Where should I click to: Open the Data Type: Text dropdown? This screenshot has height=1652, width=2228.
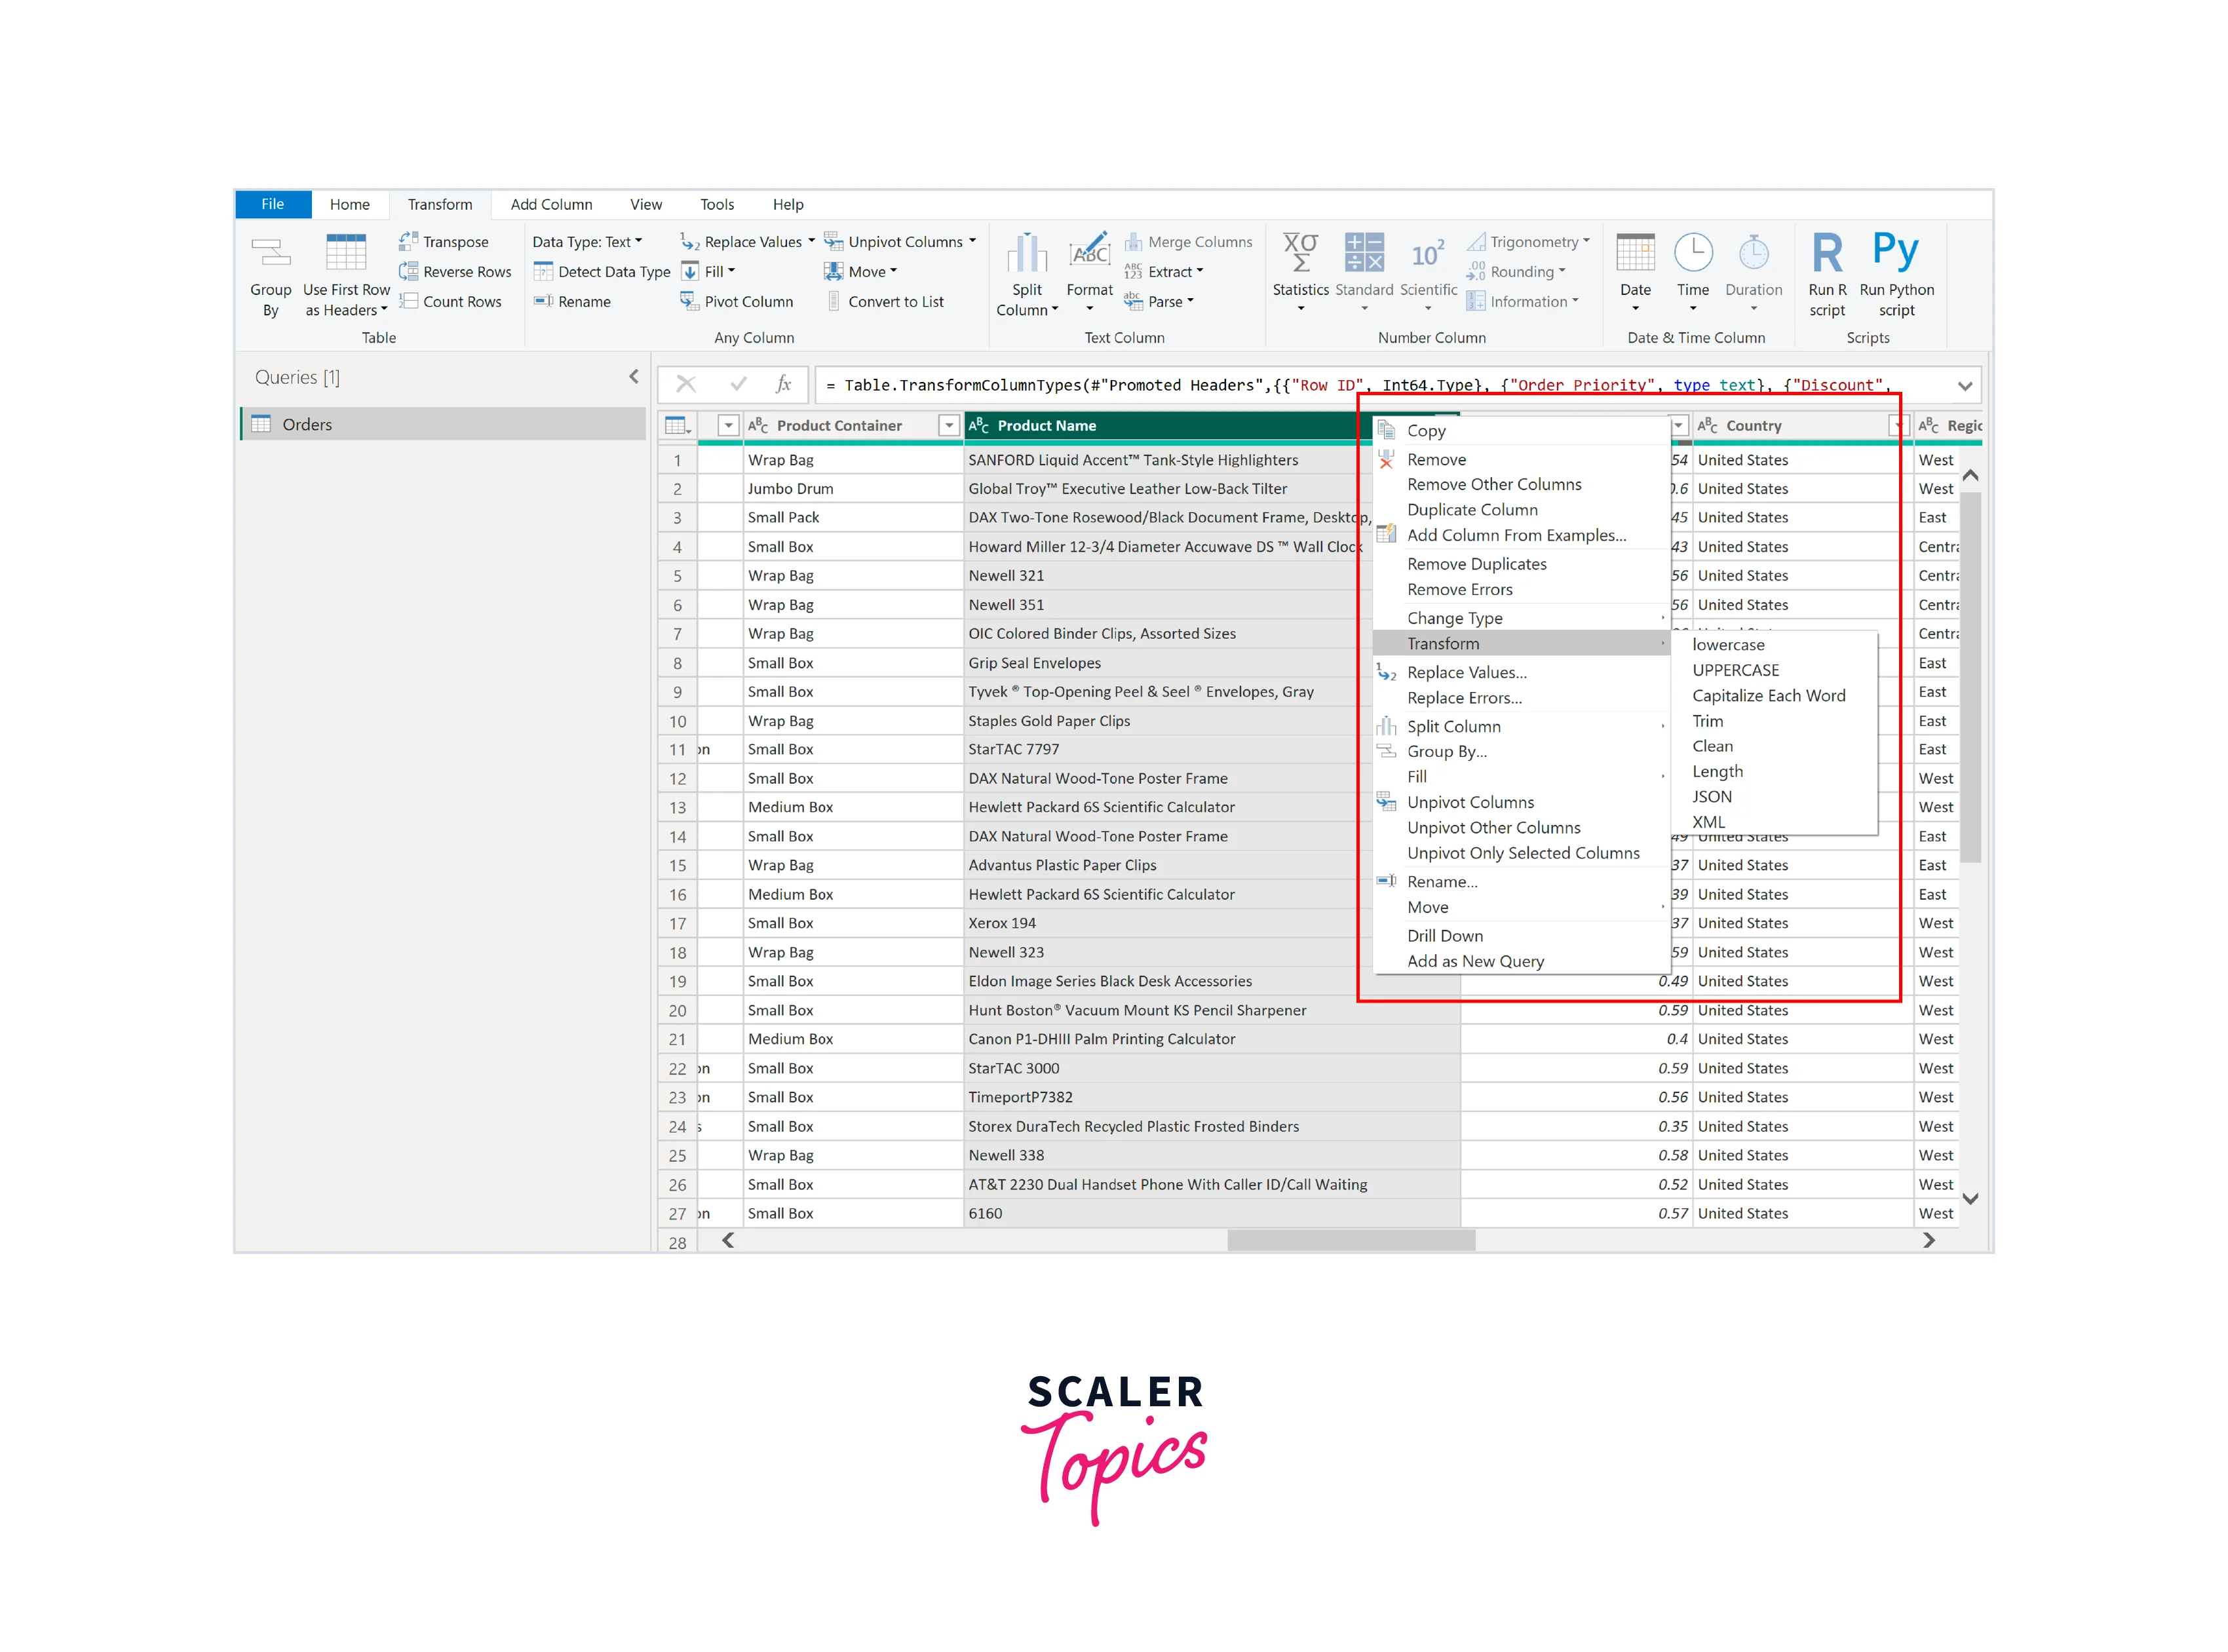coord(587,242)
